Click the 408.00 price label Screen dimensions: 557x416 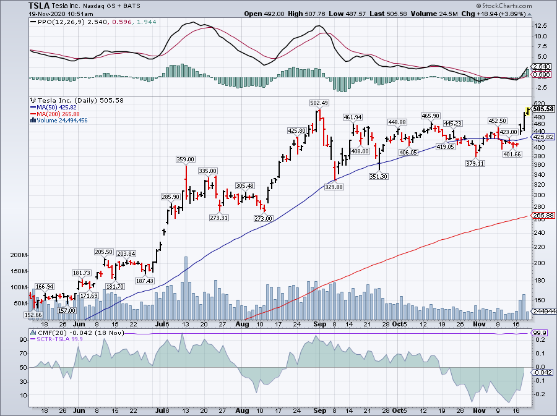pos(360,151)
